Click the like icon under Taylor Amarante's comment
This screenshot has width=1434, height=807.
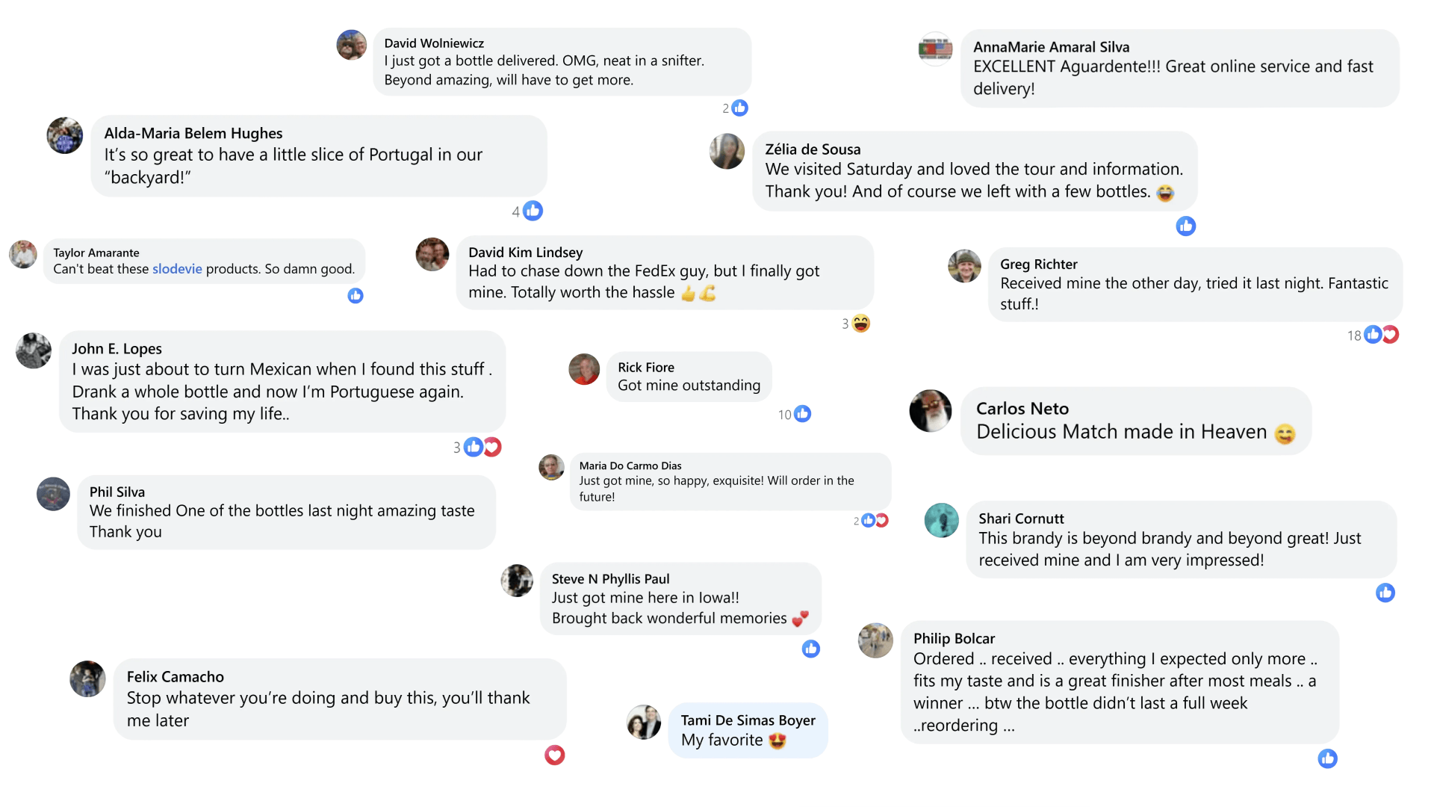pos(356,296)
